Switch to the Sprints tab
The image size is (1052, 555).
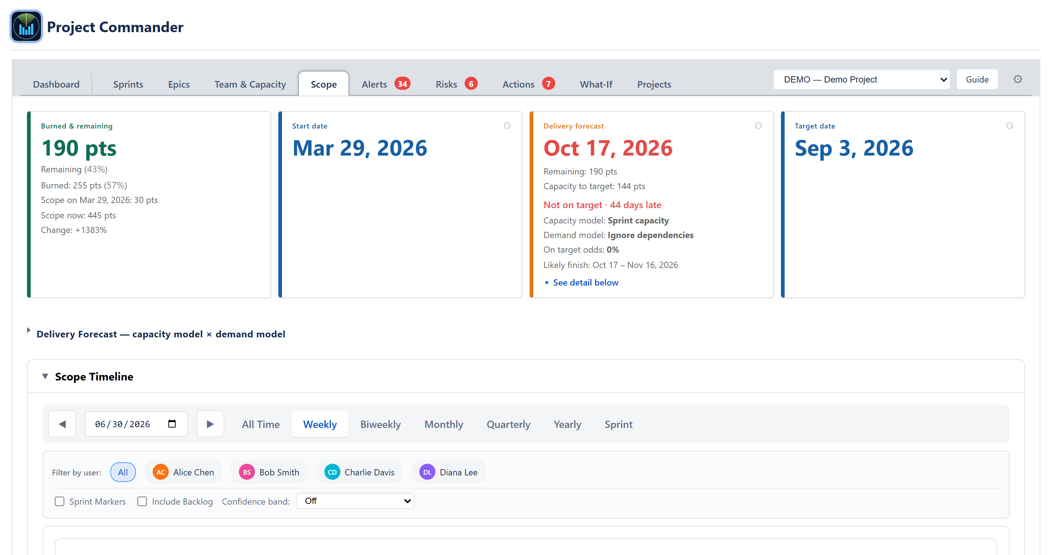128,84
